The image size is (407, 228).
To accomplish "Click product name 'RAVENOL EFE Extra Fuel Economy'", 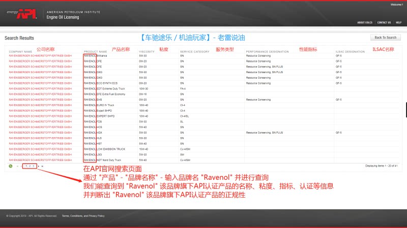I will click(105, 94).
